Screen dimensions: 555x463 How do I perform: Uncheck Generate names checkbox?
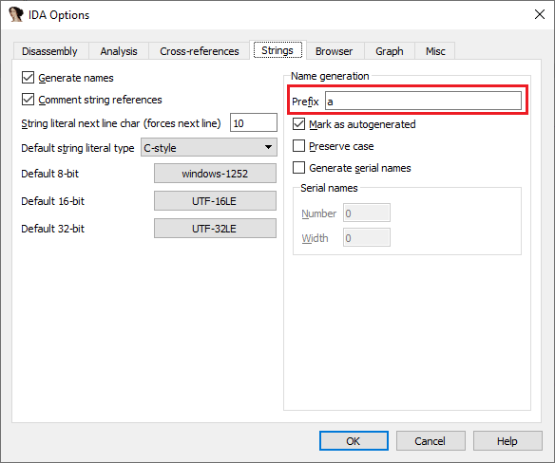[28, 78]
